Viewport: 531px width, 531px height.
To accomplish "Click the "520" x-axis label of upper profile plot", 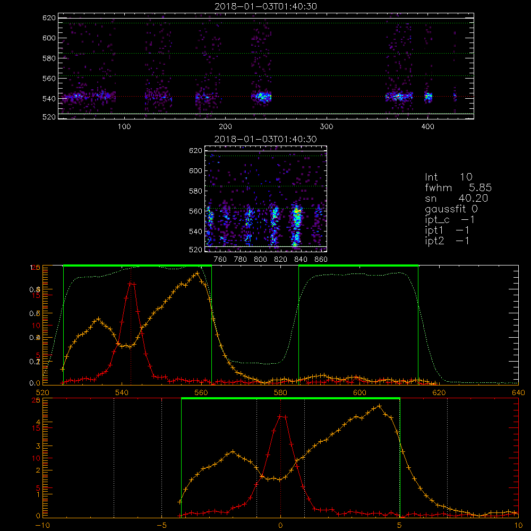I will click(42, 392).
